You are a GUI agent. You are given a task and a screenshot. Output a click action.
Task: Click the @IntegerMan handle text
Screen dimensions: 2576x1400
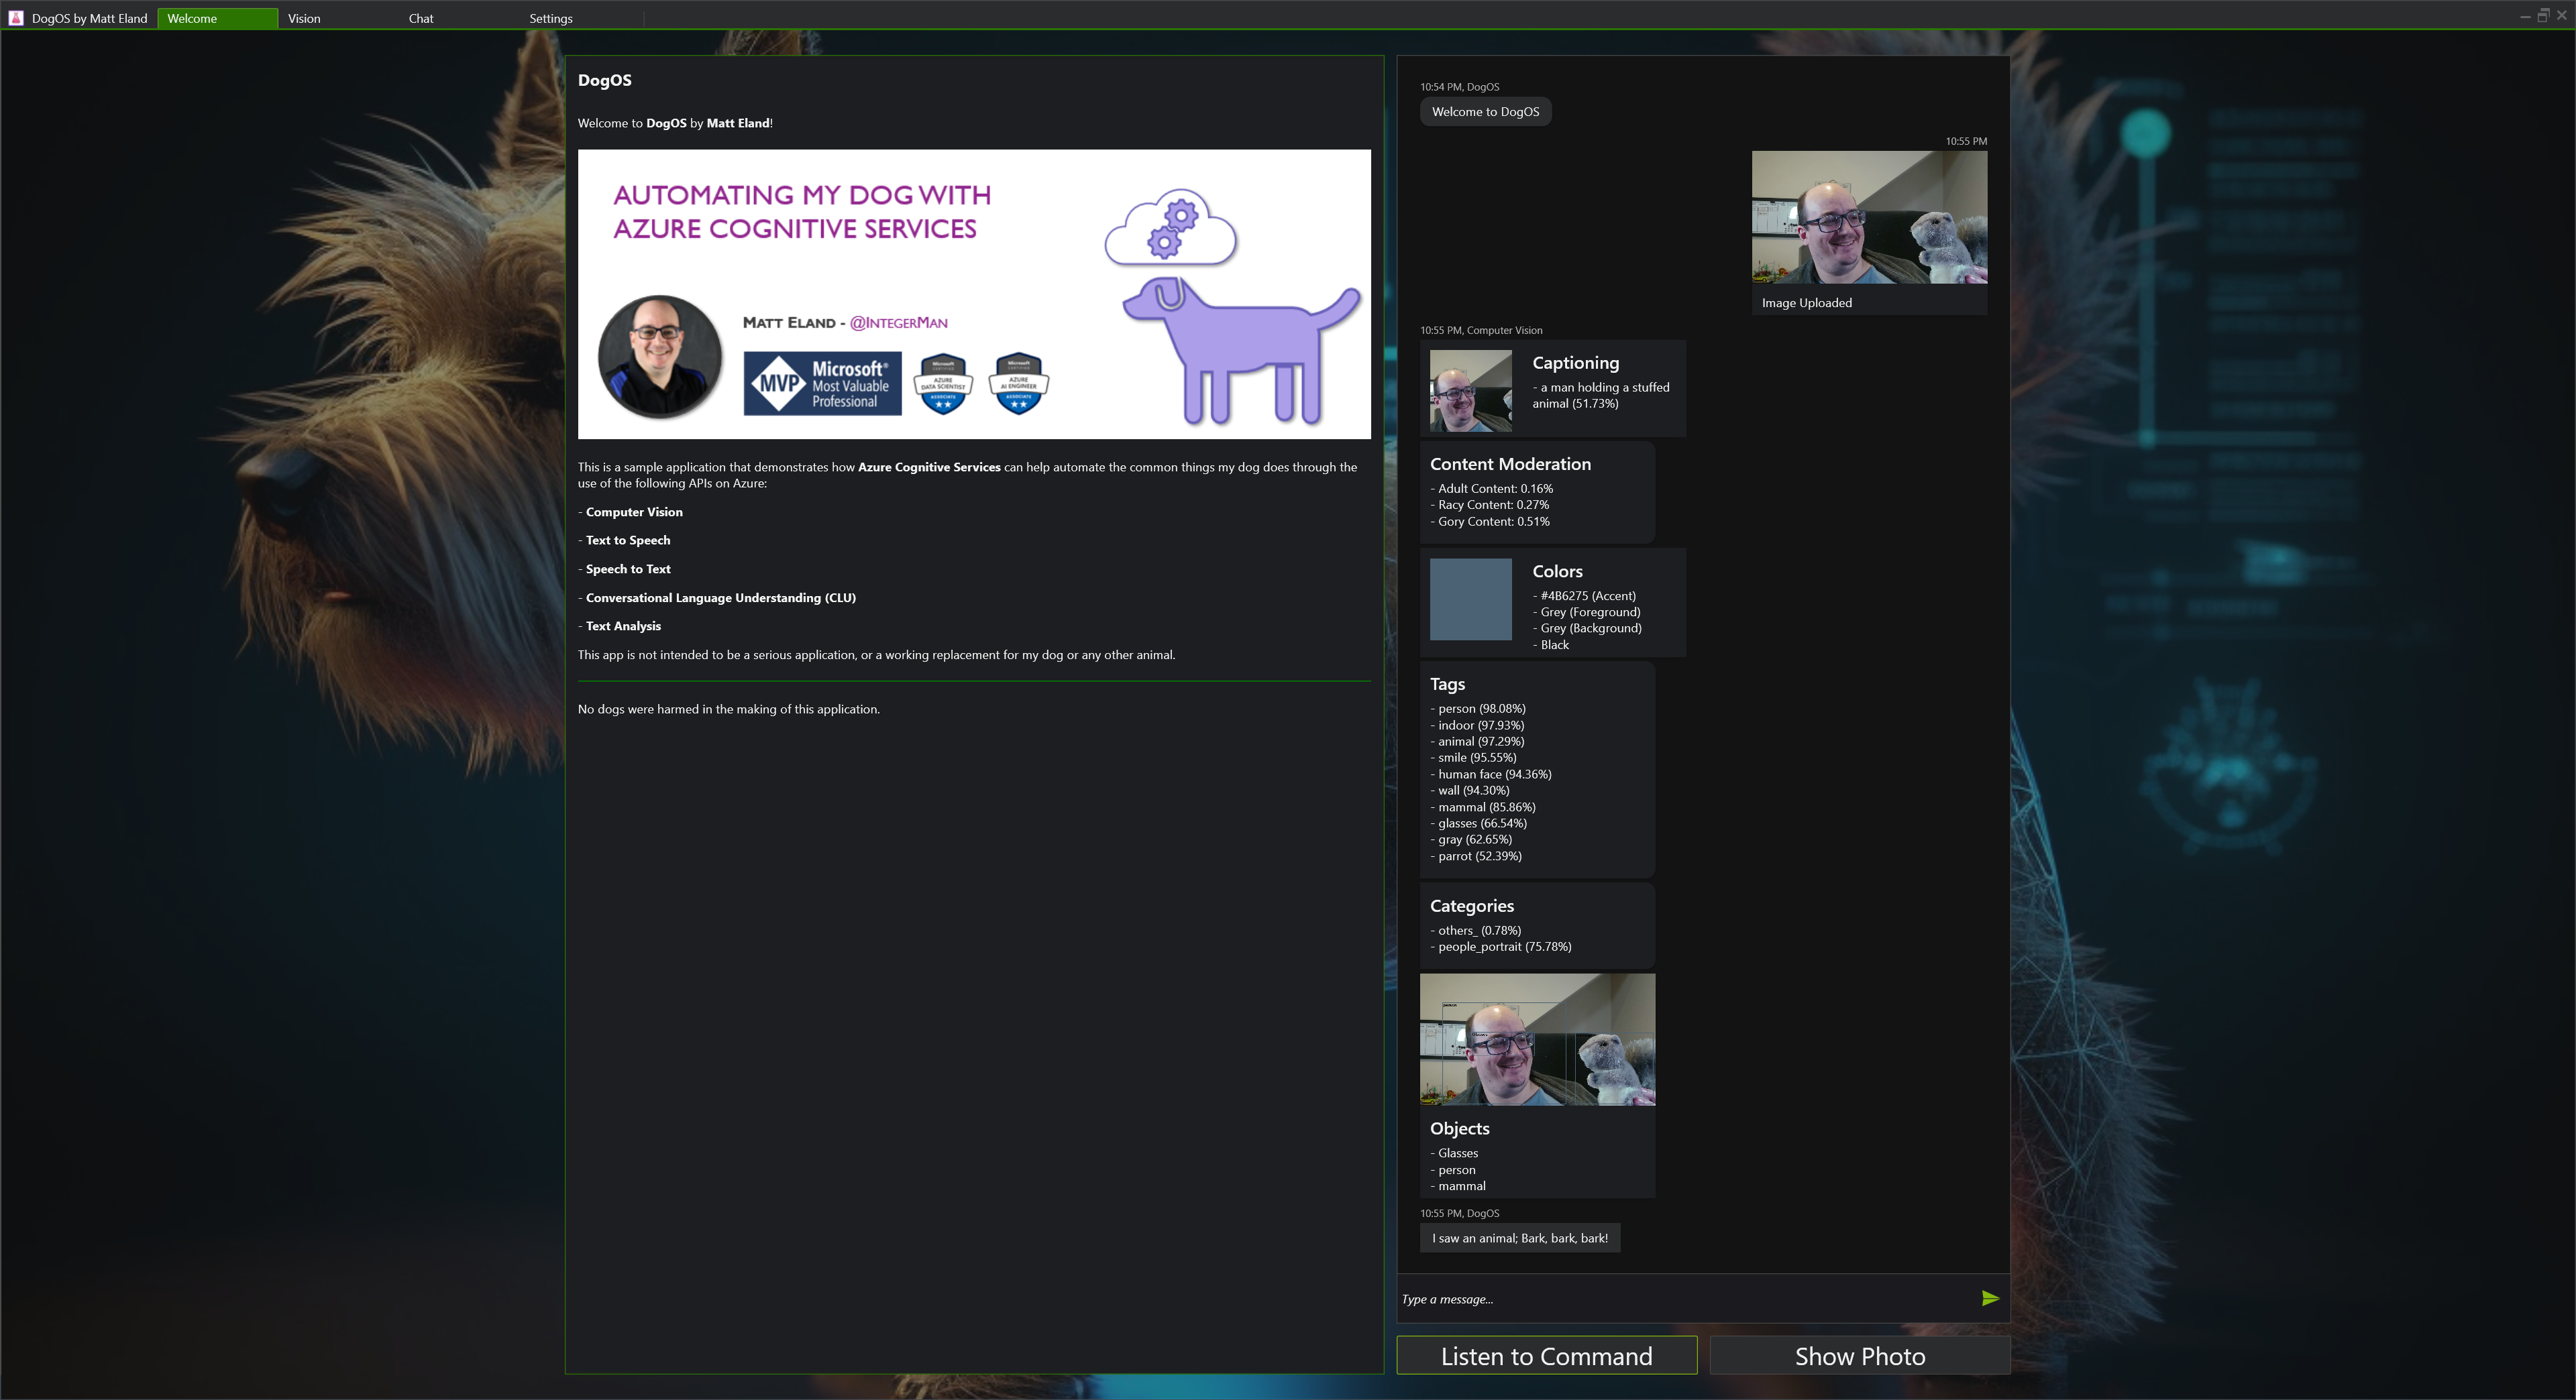click(x=898, y=323)
